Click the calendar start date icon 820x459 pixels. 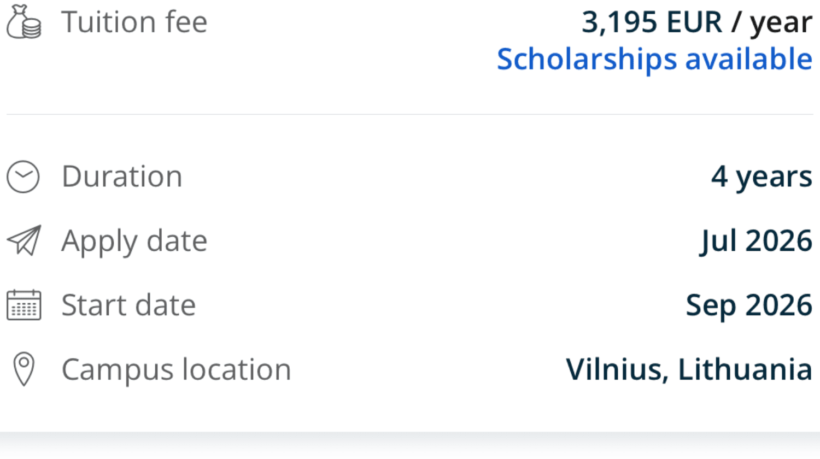(x=24, y=305)
